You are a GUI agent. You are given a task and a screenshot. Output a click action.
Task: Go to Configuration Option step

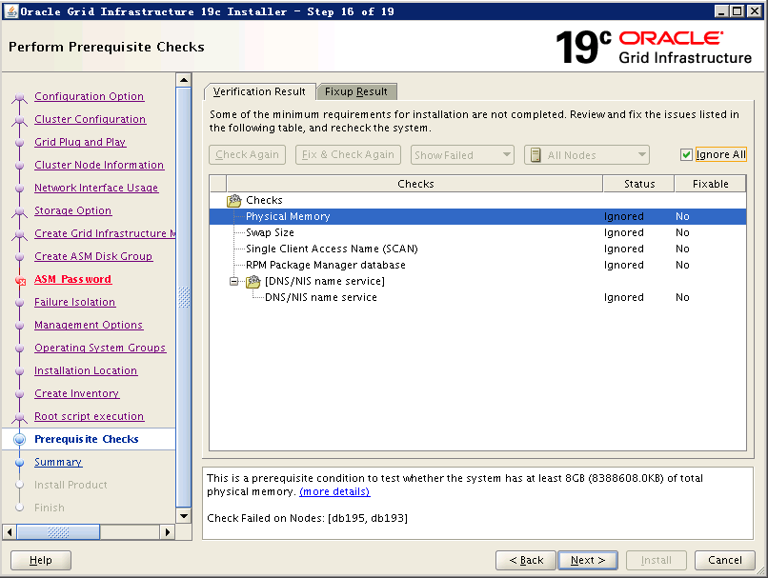coord(90,96)
